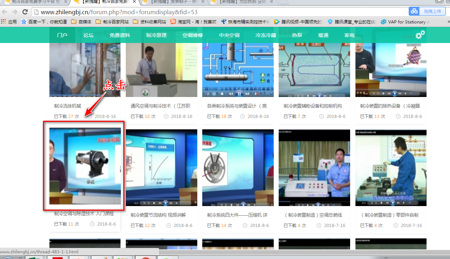Click the 已下载 12 次 download count

tap(143, 225)
